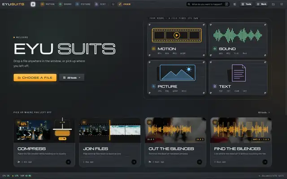
Task: Open the Compress card thumbnail
Action: point(44,130)
